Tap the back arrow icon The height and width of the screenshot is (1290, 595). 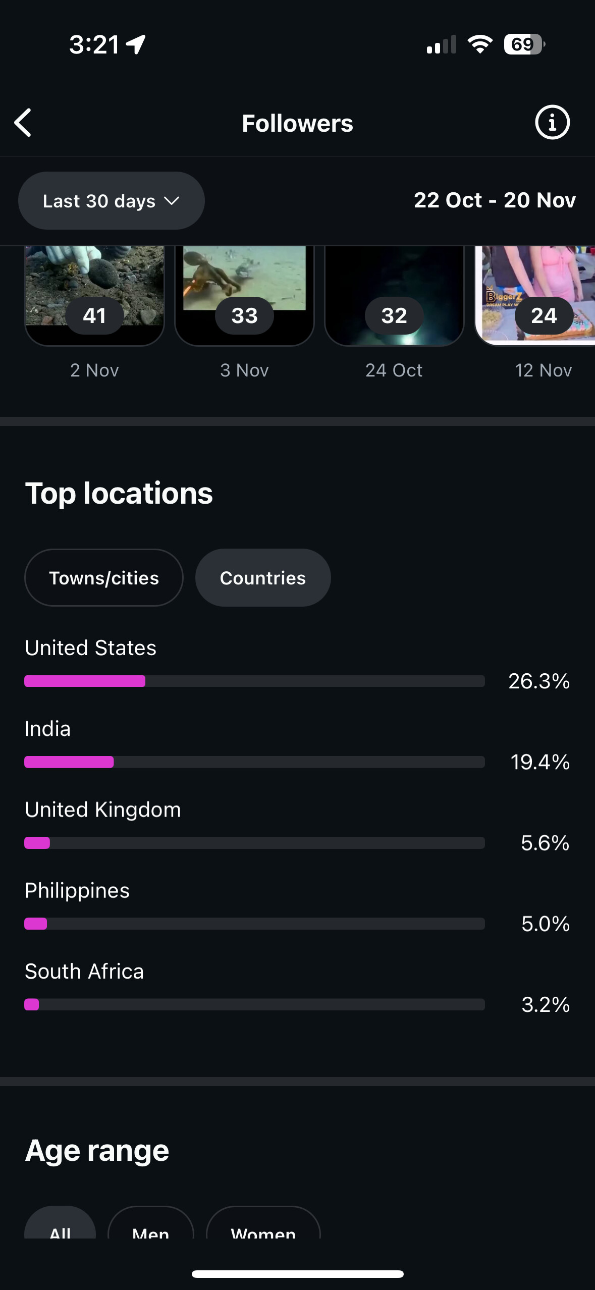tap(23, 123)
